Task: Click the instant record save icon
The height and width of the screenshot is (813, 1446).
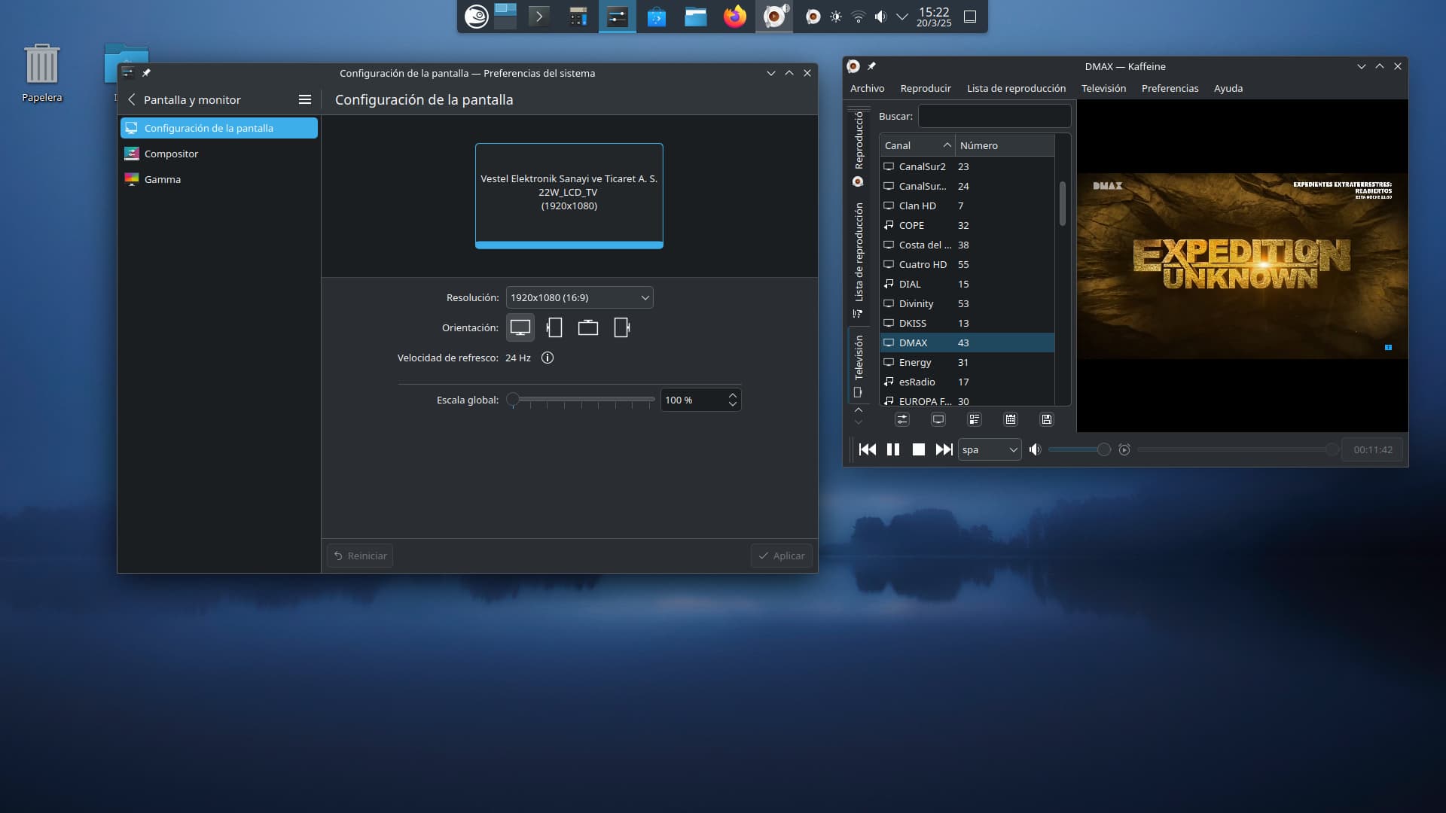Action: coord(1046,419)
